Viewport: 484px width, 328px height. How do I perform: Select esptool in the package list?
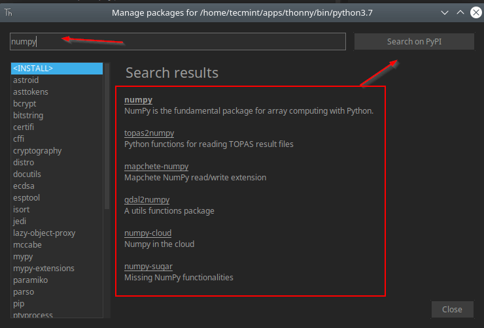coord(27,198)
